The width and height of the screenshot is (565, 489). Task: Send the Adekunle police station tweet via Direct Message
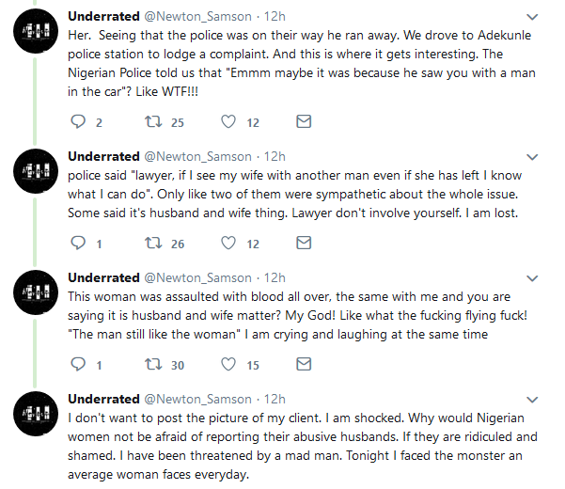coord(304,121)
